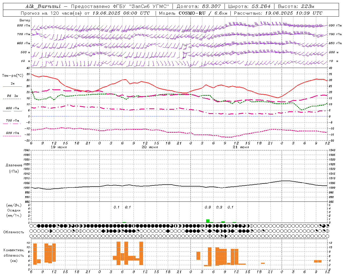This screenshot has width=343, height=274.
Task: Click 'Рассчитано: 19.06.2025 10:39 UTC' text
Action: point(278,13)
